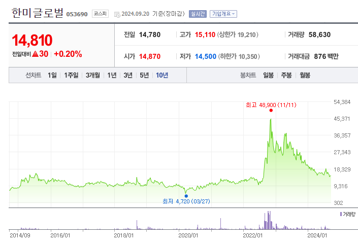
Task: Click the 최고 48,900 (11/11) label
Action: click(271, 105)
